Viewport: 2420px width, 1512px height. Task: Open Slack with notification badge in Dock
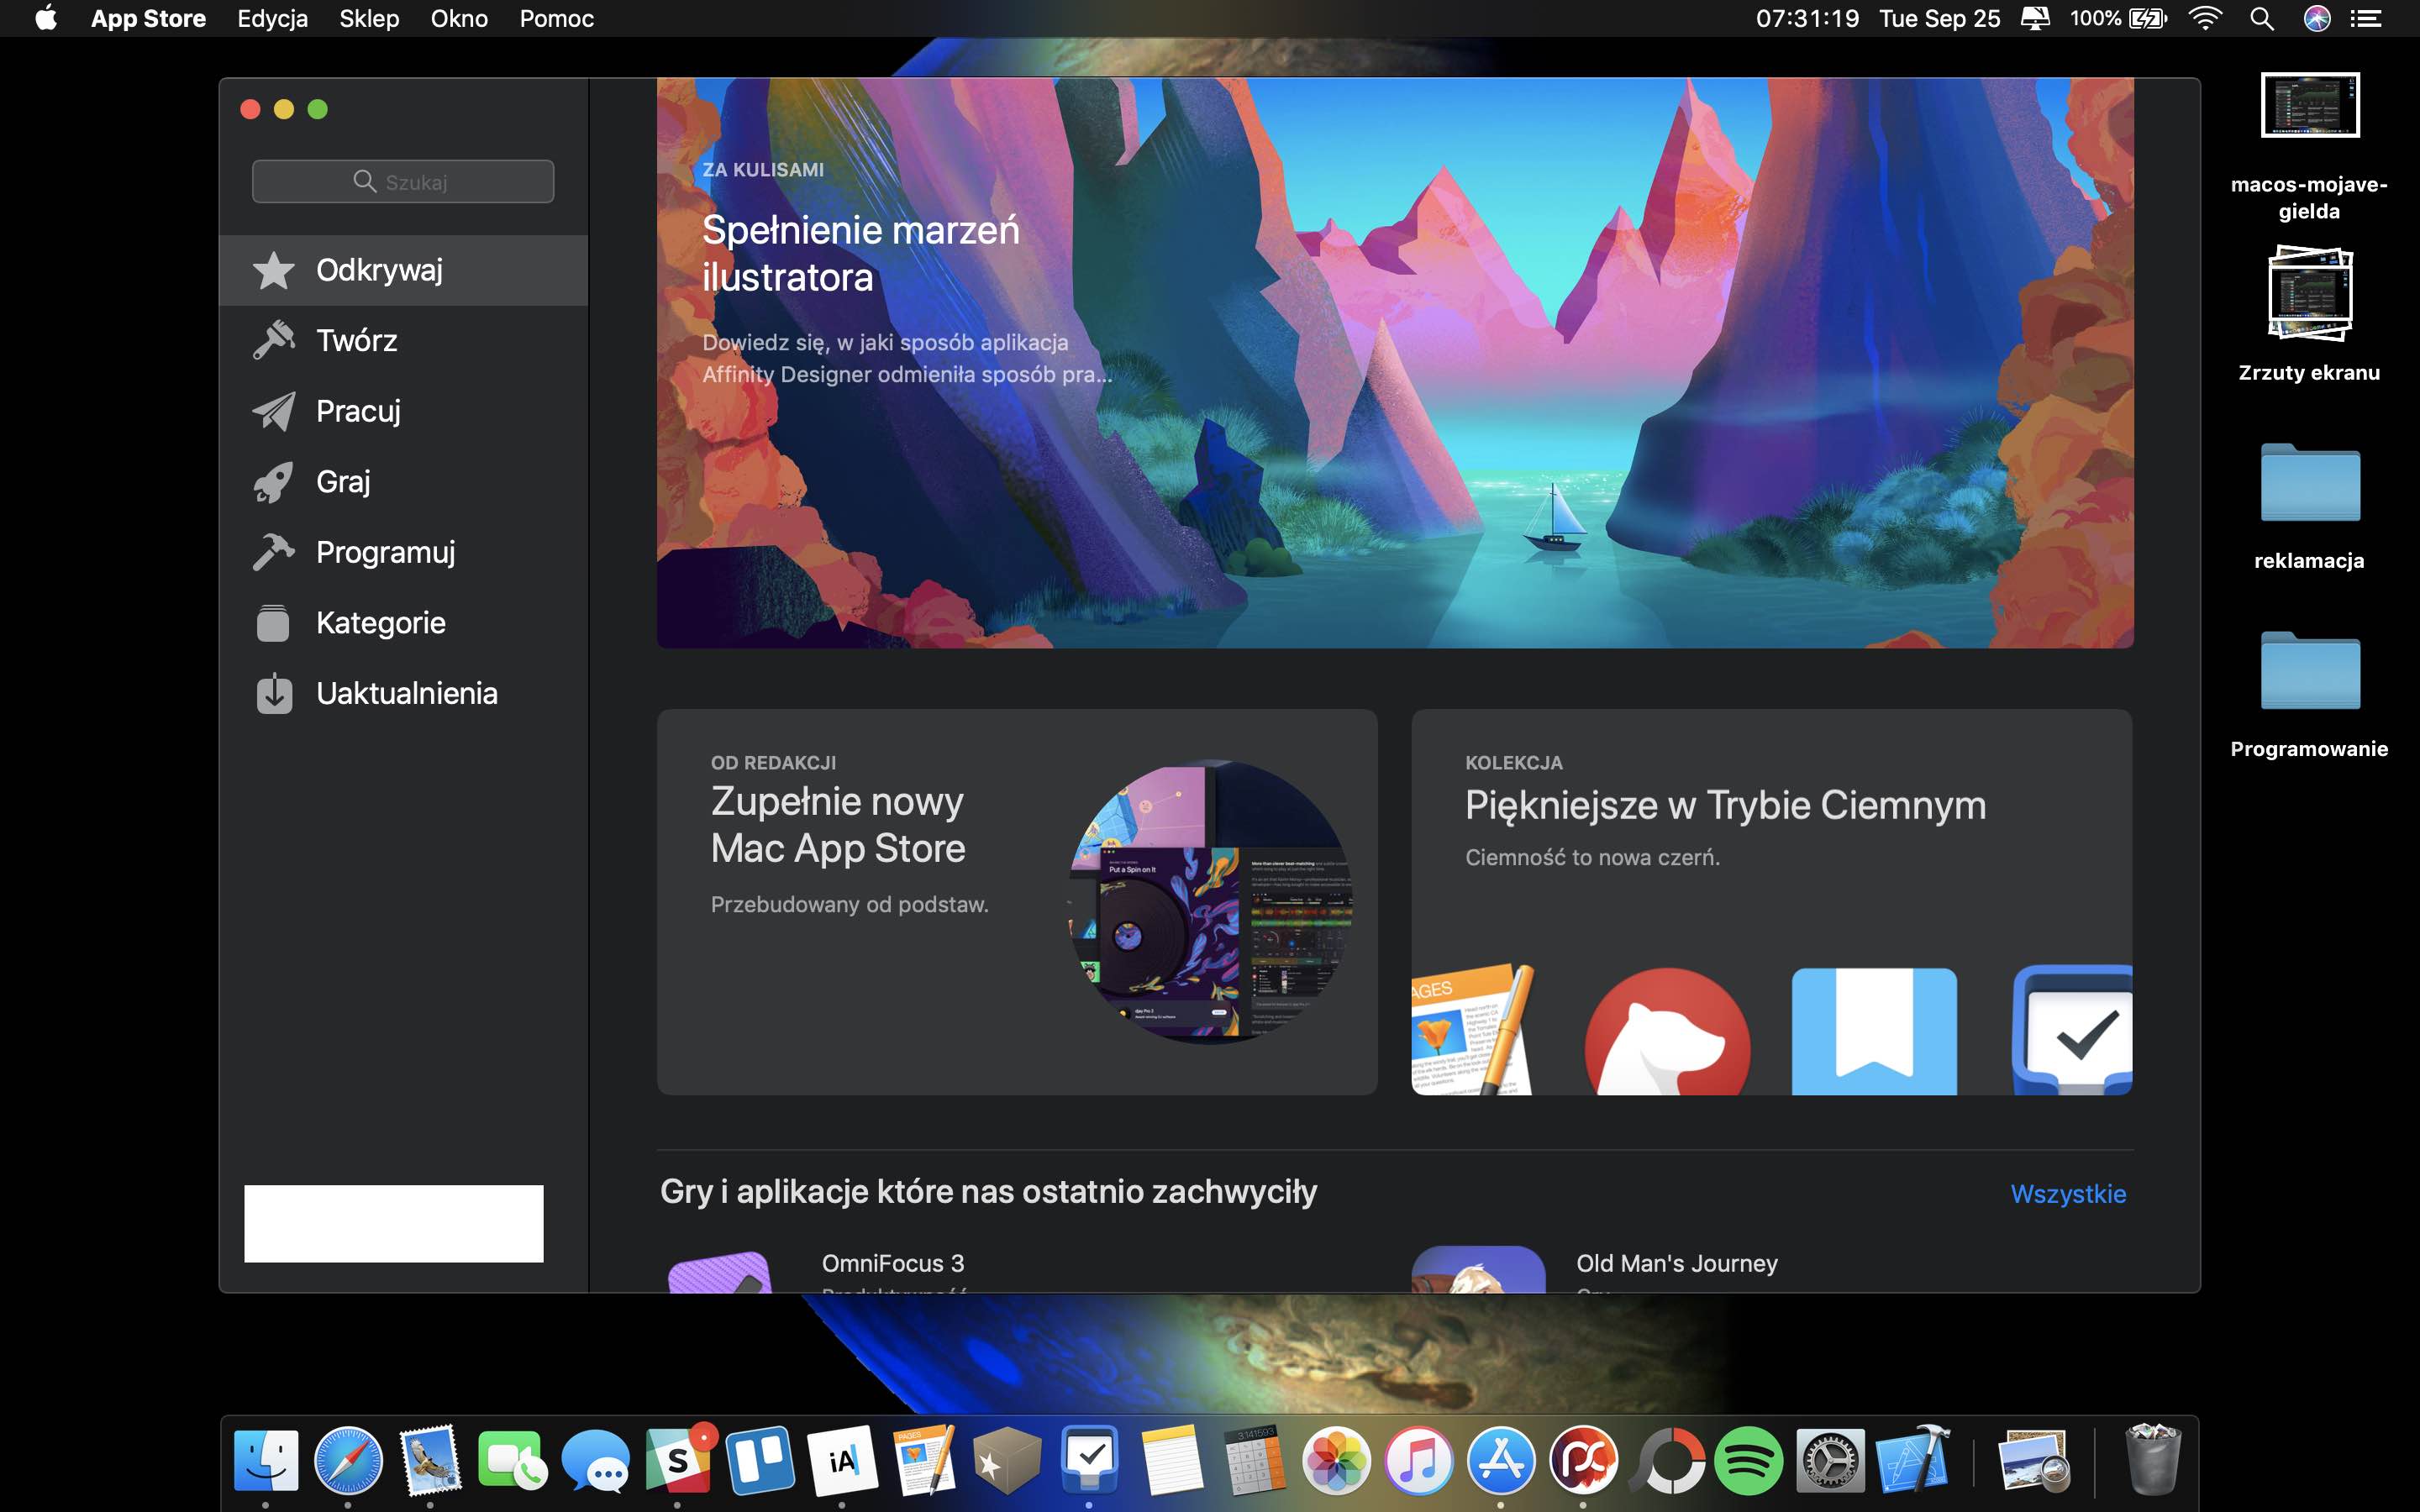[x=679, y=1459]
